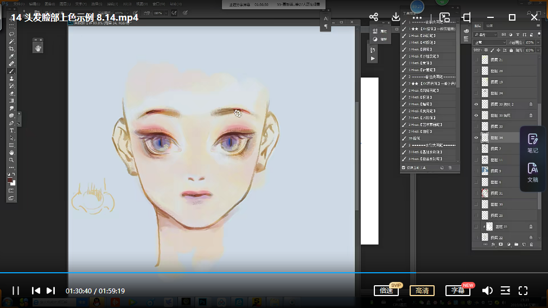The image size is (548, 308).
Task: Toggle the current-tool-only checkbox in presets panel
Action: (403, 168)
